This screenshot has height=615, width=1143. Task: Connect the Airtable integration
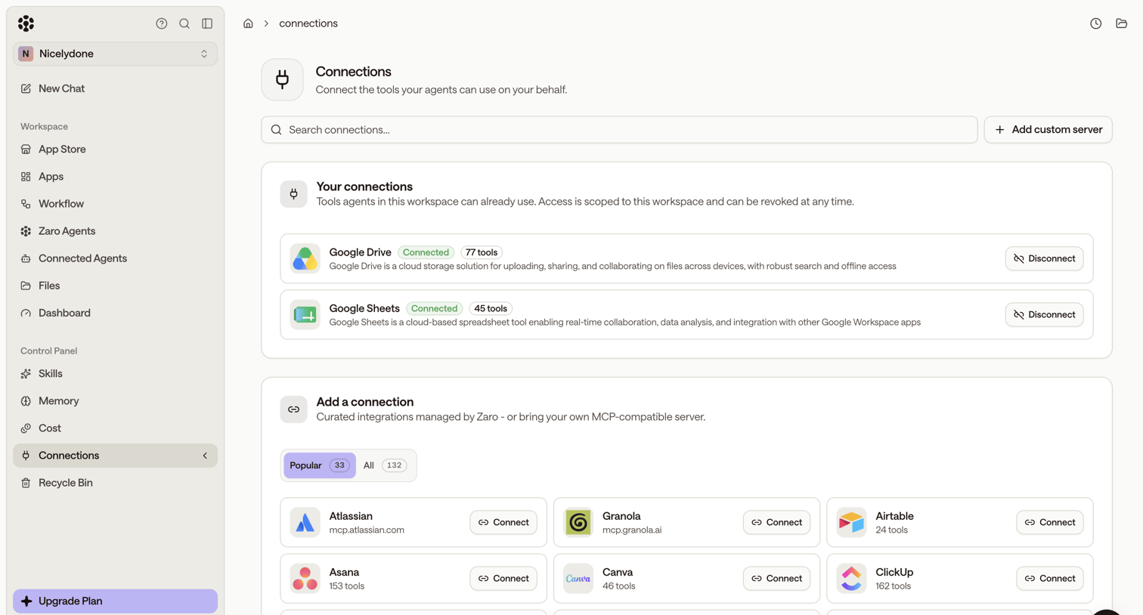point(1049,522)
